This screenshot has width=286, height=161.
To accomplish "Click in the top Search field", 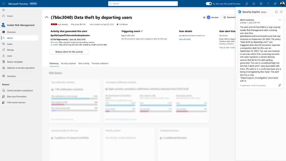I will pos(143,4).
